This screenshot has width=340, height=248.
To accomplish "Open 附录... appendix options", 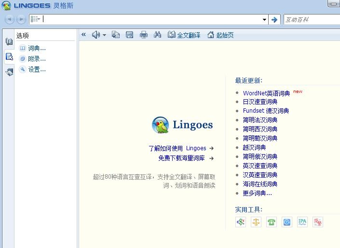I will pyautogui.click(x=32, y=59).
